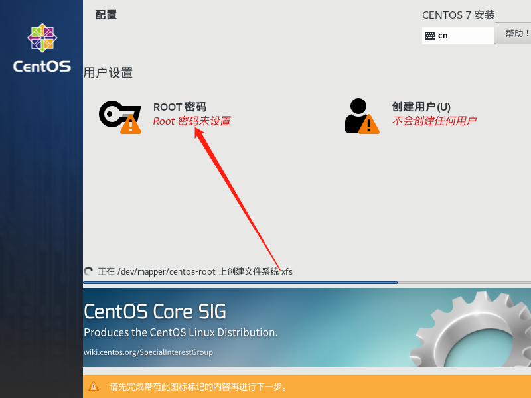531x398 pixels.
Task: Click the CentOS wordmark text in sidebar
Action: (x=42, y=66)
